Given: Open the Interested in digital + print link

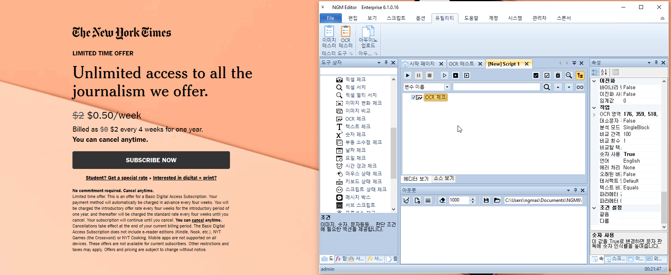Looking at the screenshot, I should coord(185,178).
